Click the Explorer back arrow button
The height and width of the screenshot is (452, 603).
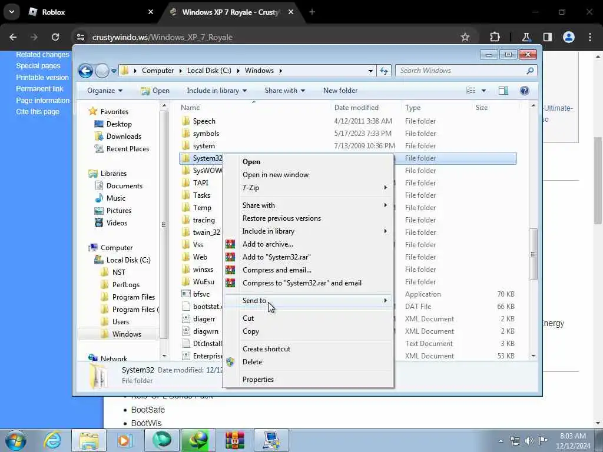(x=85, y=71)
